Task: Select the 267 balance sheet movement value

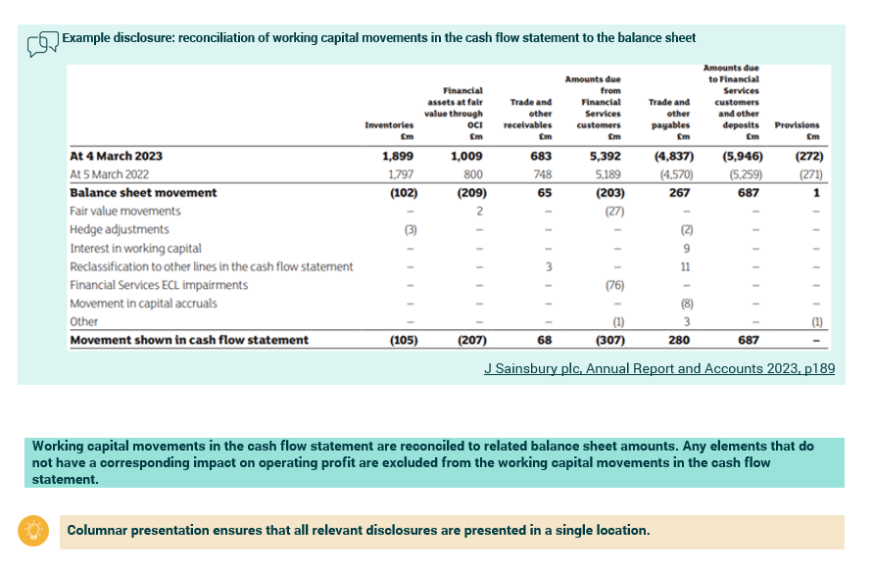Action: 679,193
